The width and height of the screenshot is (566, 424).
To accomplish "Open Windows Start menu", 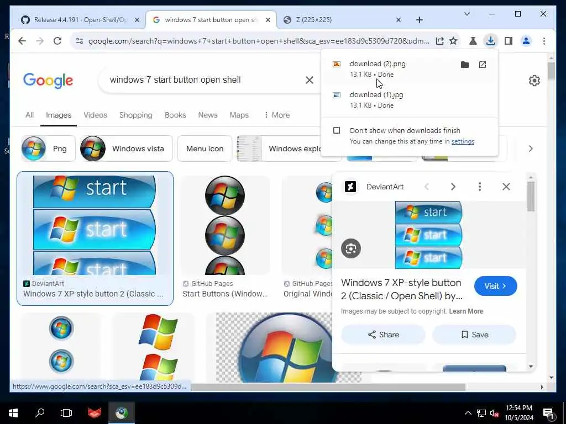I will point(13,413).
